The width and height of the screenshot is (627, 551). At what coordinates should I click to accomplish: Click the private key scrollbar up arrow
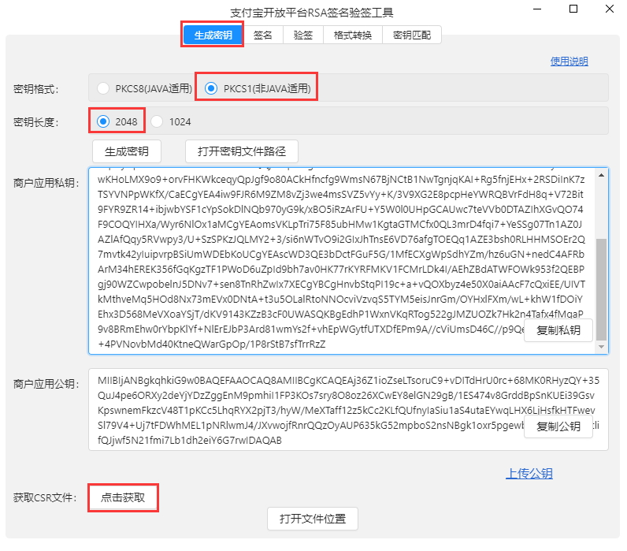(x=602, y=175)
